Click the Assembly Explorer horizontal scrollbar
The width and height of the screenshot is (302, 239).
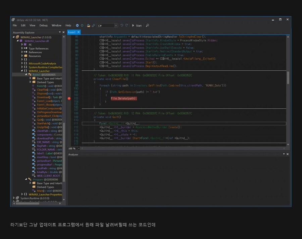(x=28, y=203)
